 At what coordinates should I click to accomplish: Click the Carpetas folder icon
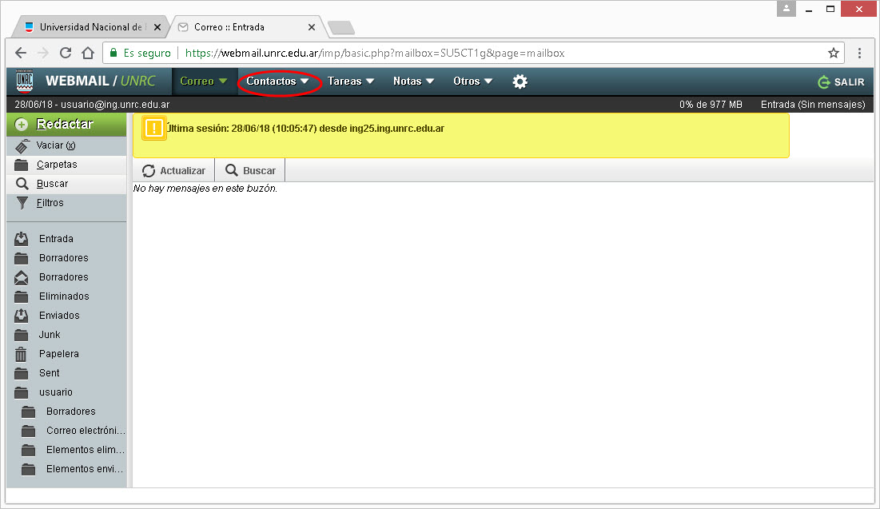[x=22, y=165]
